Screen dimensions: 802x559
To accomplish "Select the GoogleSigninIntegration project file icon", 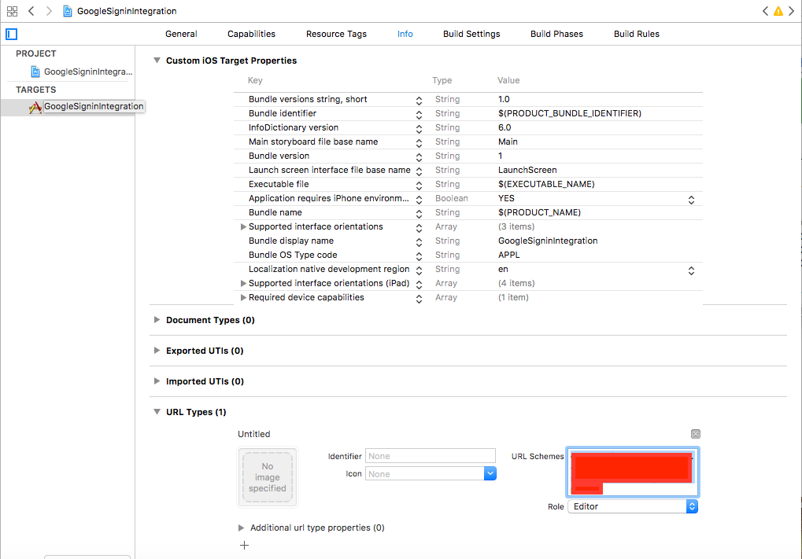I will (35, 72).
